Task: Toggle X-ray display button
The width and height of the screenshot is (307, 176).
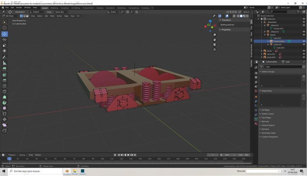Action: click(234, 16)
